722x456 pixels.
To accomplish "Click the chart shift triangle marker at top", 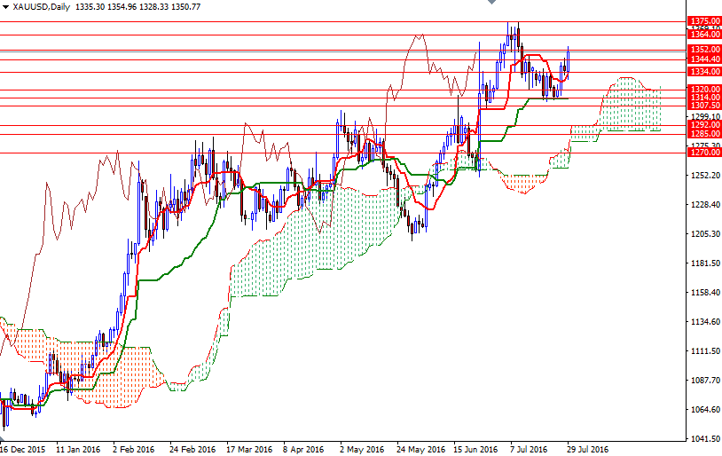I will pos(490,4).
